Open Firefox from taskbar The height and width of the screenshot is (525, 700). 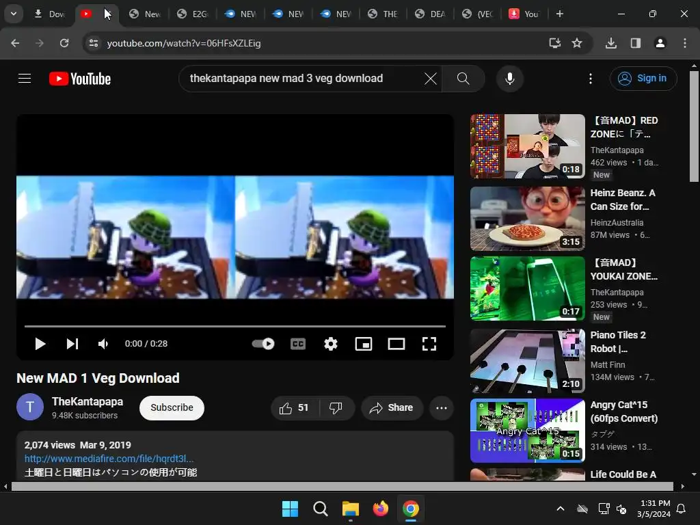pos(380,509)
